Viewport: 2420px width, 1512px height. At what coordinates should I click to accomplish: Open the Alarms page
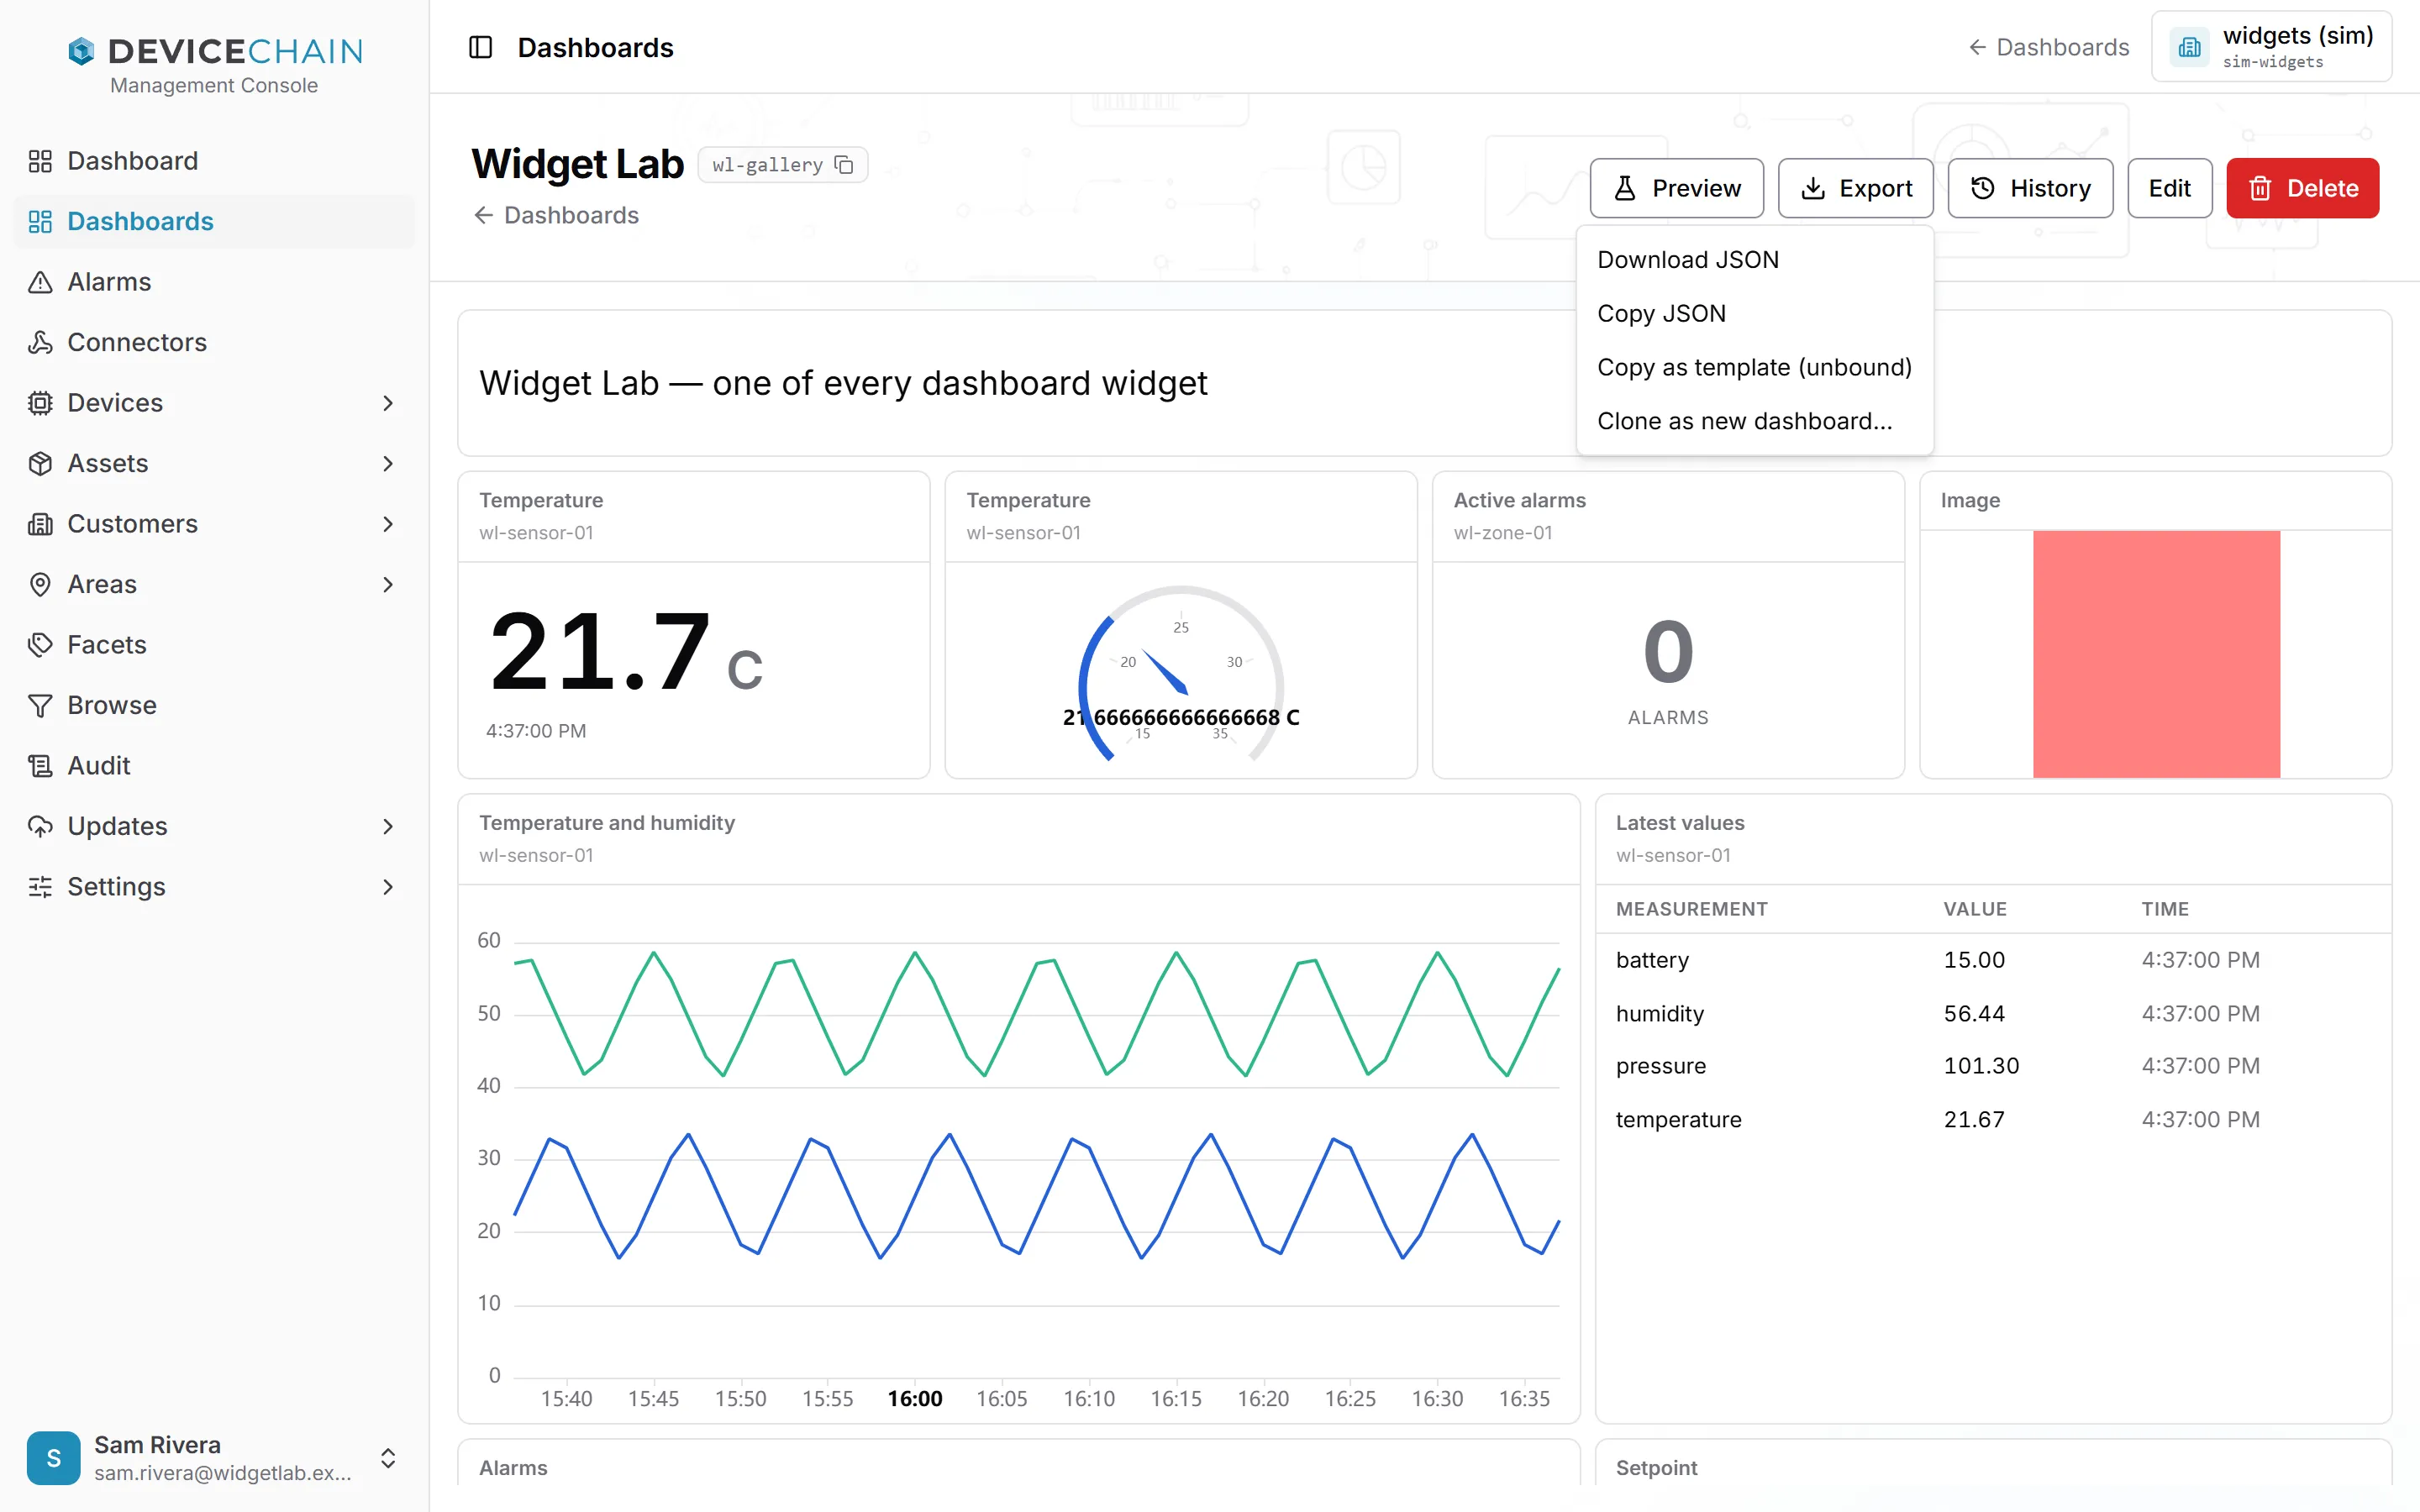click(214, 282)
